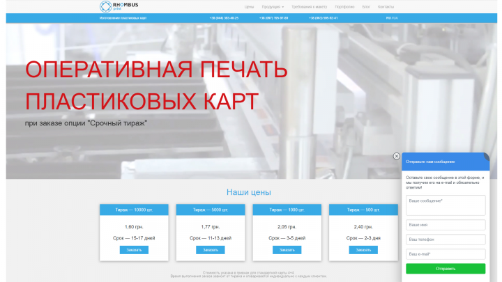Click the 2,40 грн. price

pos(363,227)
